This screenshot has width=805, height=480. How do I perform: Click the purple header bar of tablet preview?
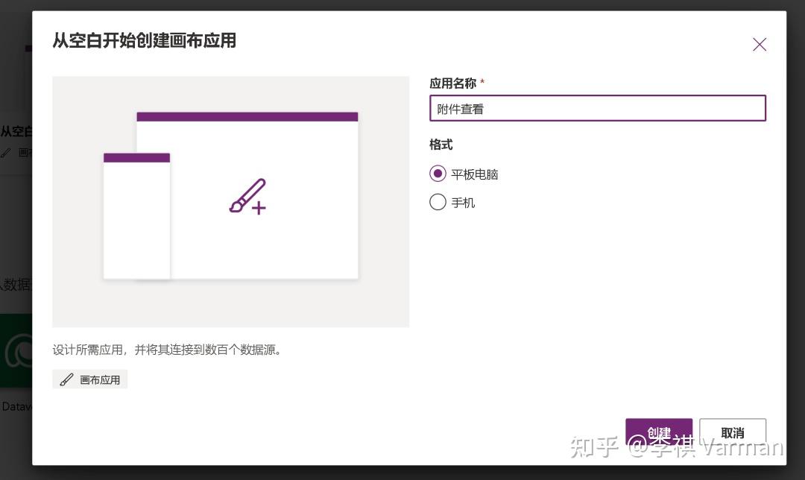(x=247, y=116)
